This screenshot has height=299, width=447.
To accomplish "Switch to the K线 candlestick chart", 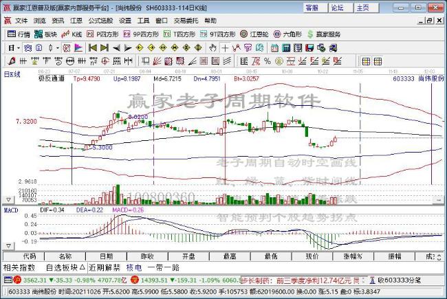I will (x=72, y=34).
